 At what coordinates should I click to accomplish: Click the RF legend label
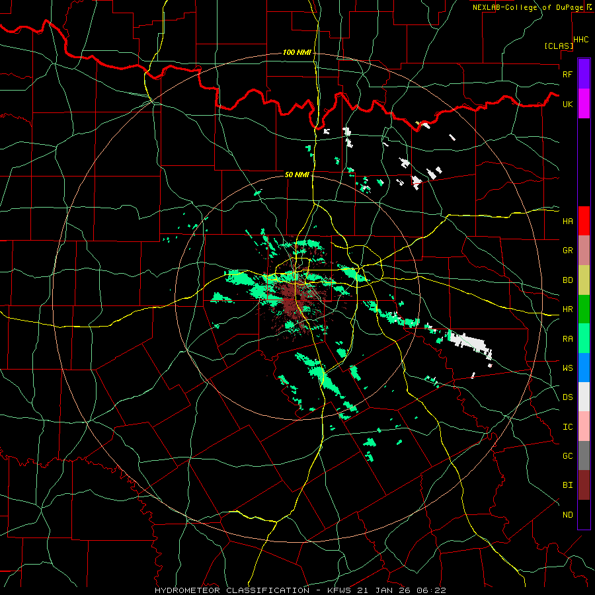click(567, 74)
